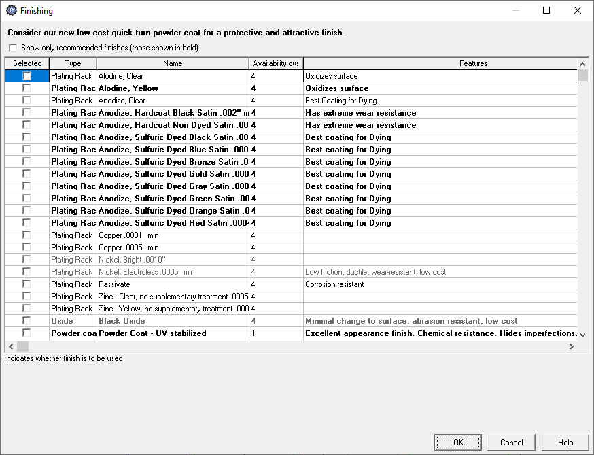The width and height of the screenshot is (594, 455).
Task: Check the Copper .0005" min finish
Action: 27,247
